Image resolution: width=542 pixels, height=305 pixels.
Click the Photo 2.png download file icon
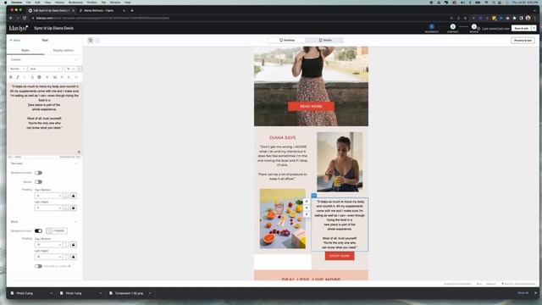(x=13, y=293)
